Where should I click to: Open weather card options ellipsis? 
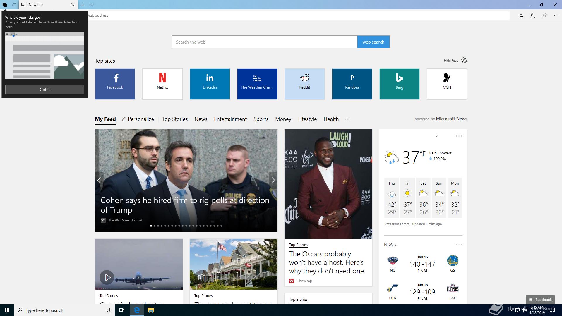(459, 136)
